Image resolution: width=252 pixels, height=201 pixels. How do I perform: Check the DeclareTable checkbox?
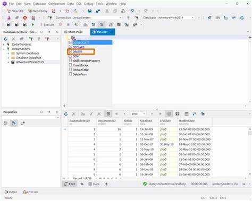(x=70, y=69)
